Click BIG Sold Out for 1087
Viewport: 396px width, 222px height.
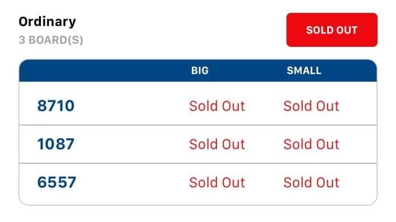click(x=217, y=144)
